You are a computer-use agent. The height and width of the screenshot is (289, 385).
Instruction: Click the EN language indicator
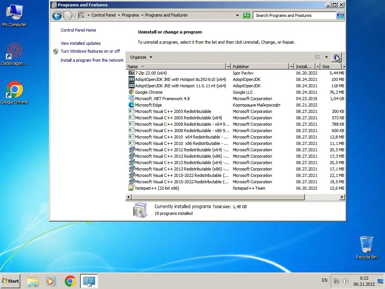point(324,280)
